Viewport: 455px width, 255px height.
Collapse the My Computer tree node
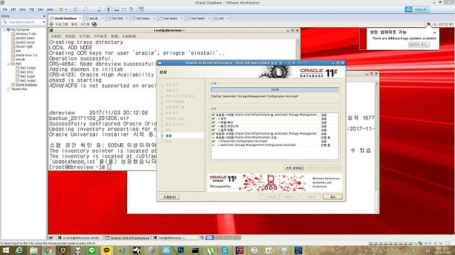(x=4, y=30)
